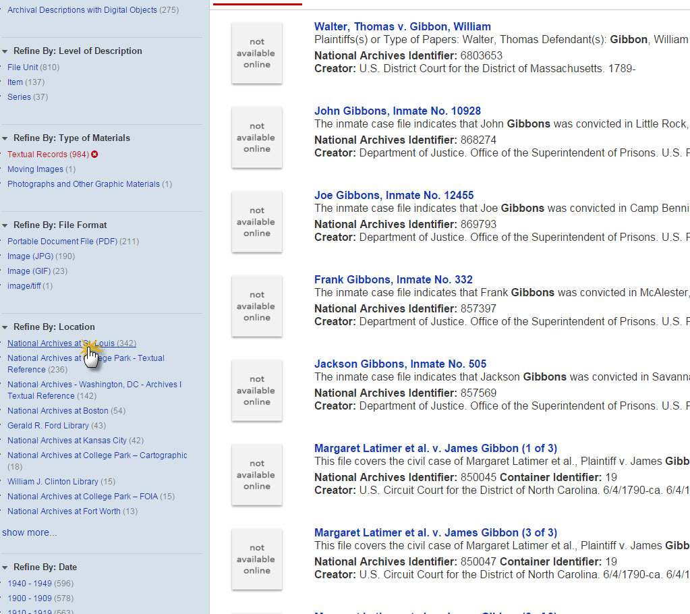
Task: Collapse the Refine By: Type of Materials section
Action: [5, 138]
